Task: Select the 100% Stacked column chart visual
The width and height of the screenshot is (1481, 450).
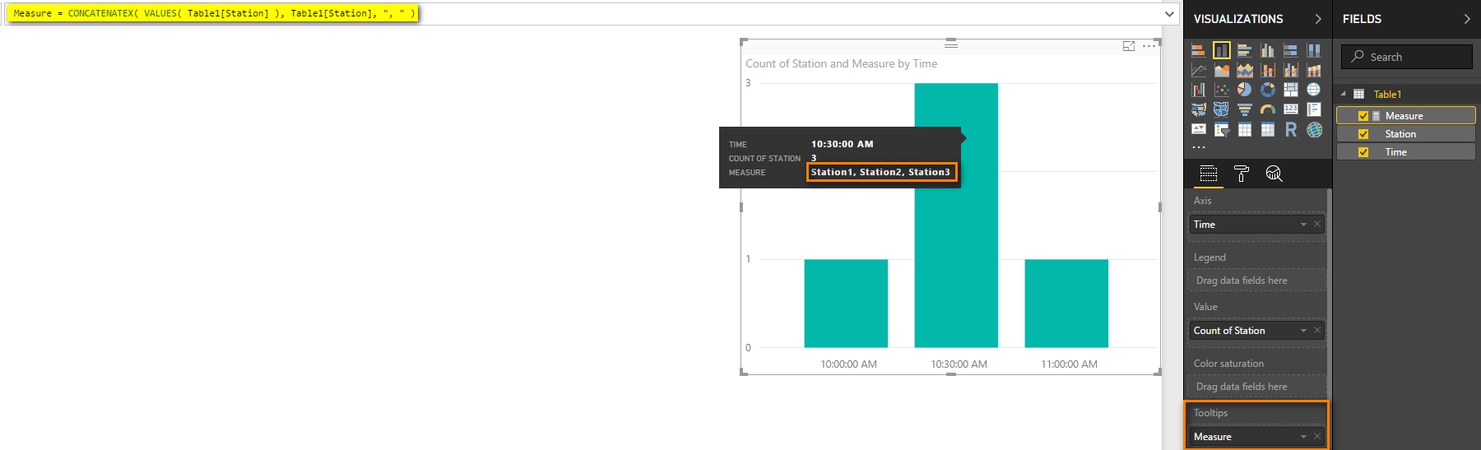Action: [1314, 50]
